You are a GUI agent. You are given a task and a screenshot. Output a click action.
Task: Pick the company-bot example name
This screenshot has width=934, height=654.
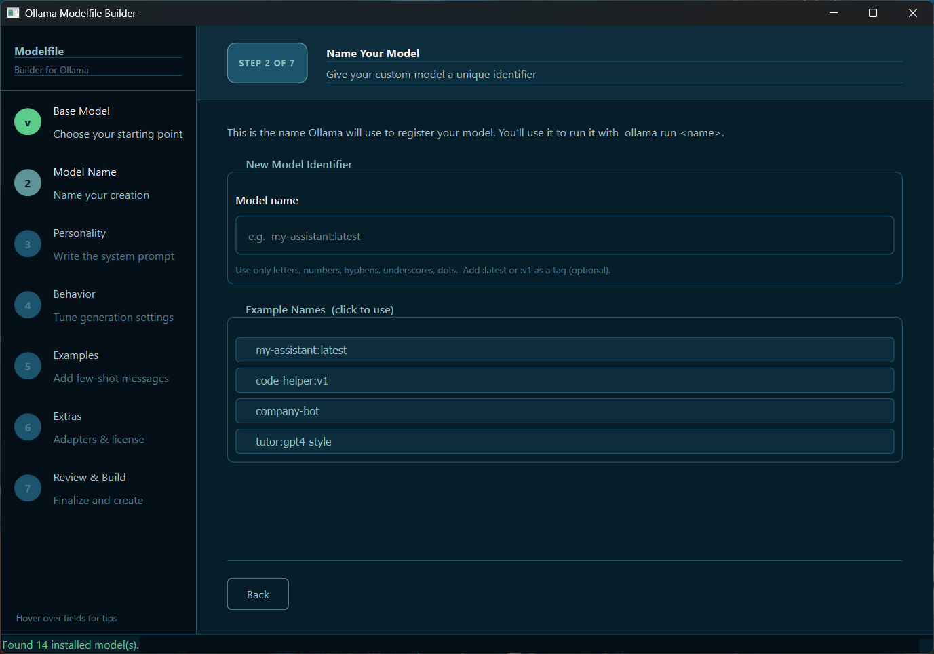tap(564, 411)
